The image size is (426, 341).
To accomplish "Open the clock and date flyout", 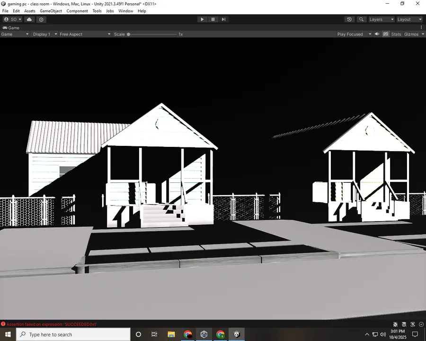I will [x=398, y=334].
